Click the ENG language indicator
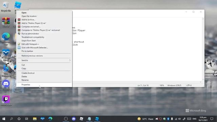217x122 pixels. click(x=194, y=119)
